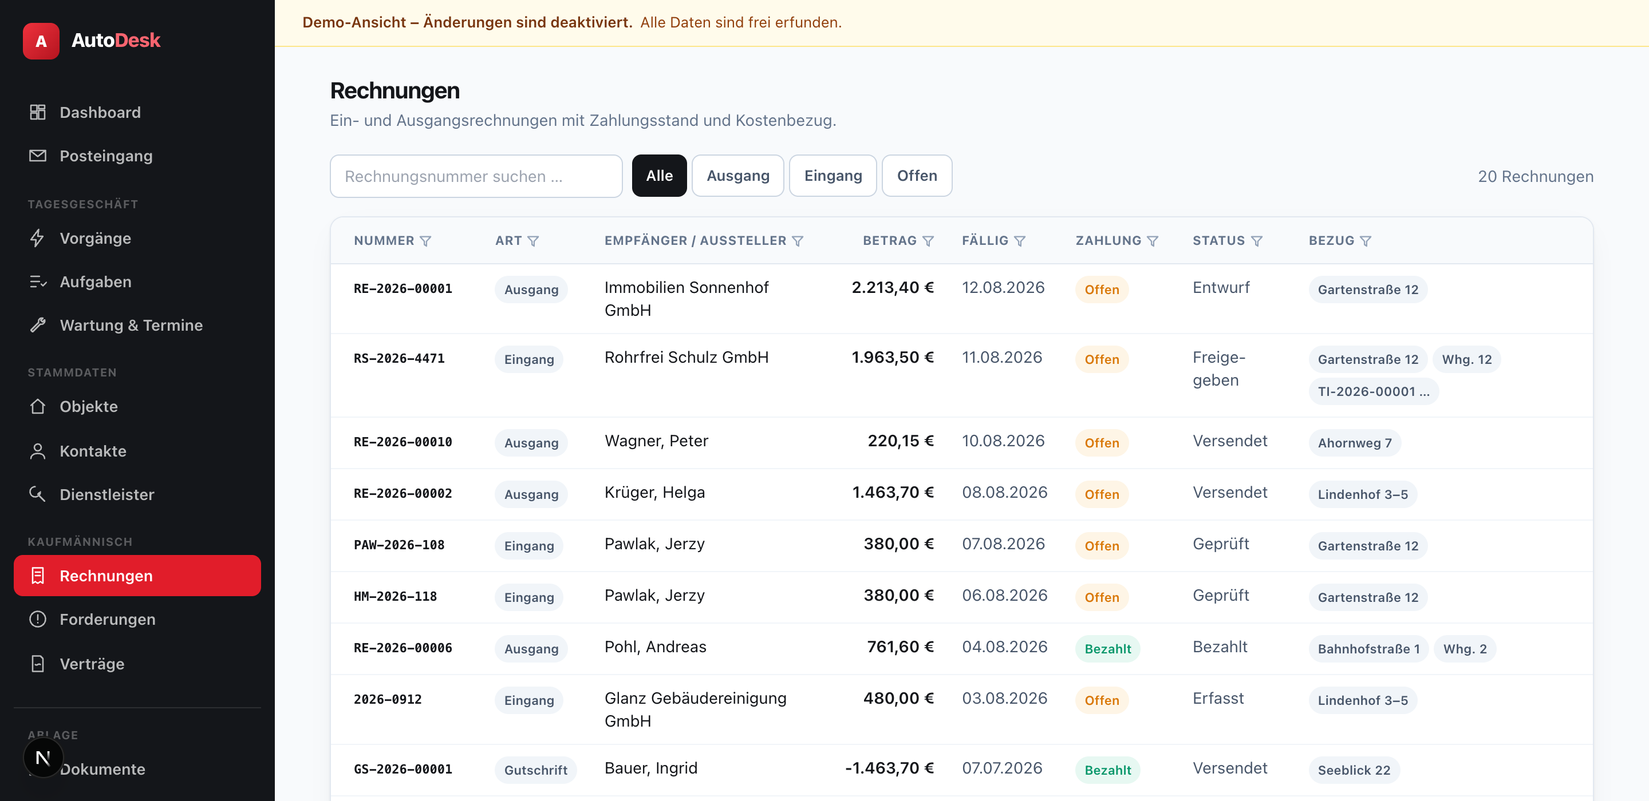1649x801 pixels.
Task: Open invoice RE-2026-00001
Action: 403,288
